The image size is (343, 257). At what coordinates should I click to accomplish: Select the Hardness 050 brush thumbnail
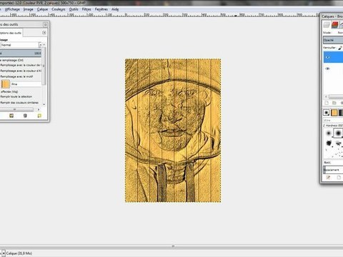[338, 133]
